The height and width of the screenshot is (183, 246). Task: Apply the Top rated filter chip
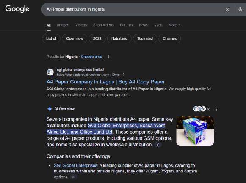click(x=145, y=38)
